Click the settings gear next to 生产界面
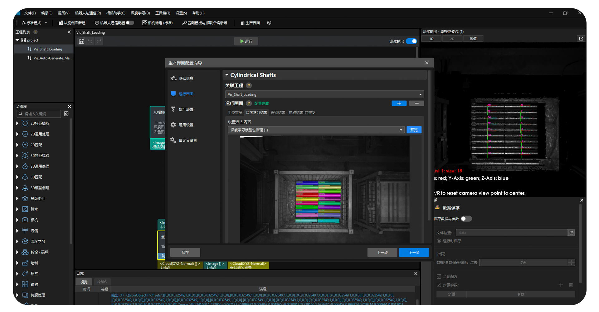The image size is (599, 312). point(269,23)
